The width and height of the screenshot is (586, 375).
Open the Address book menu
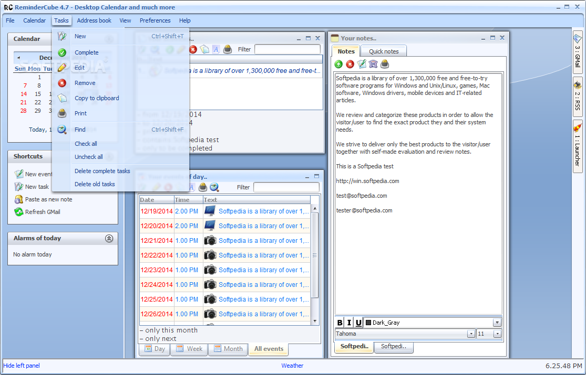[94, 20]
